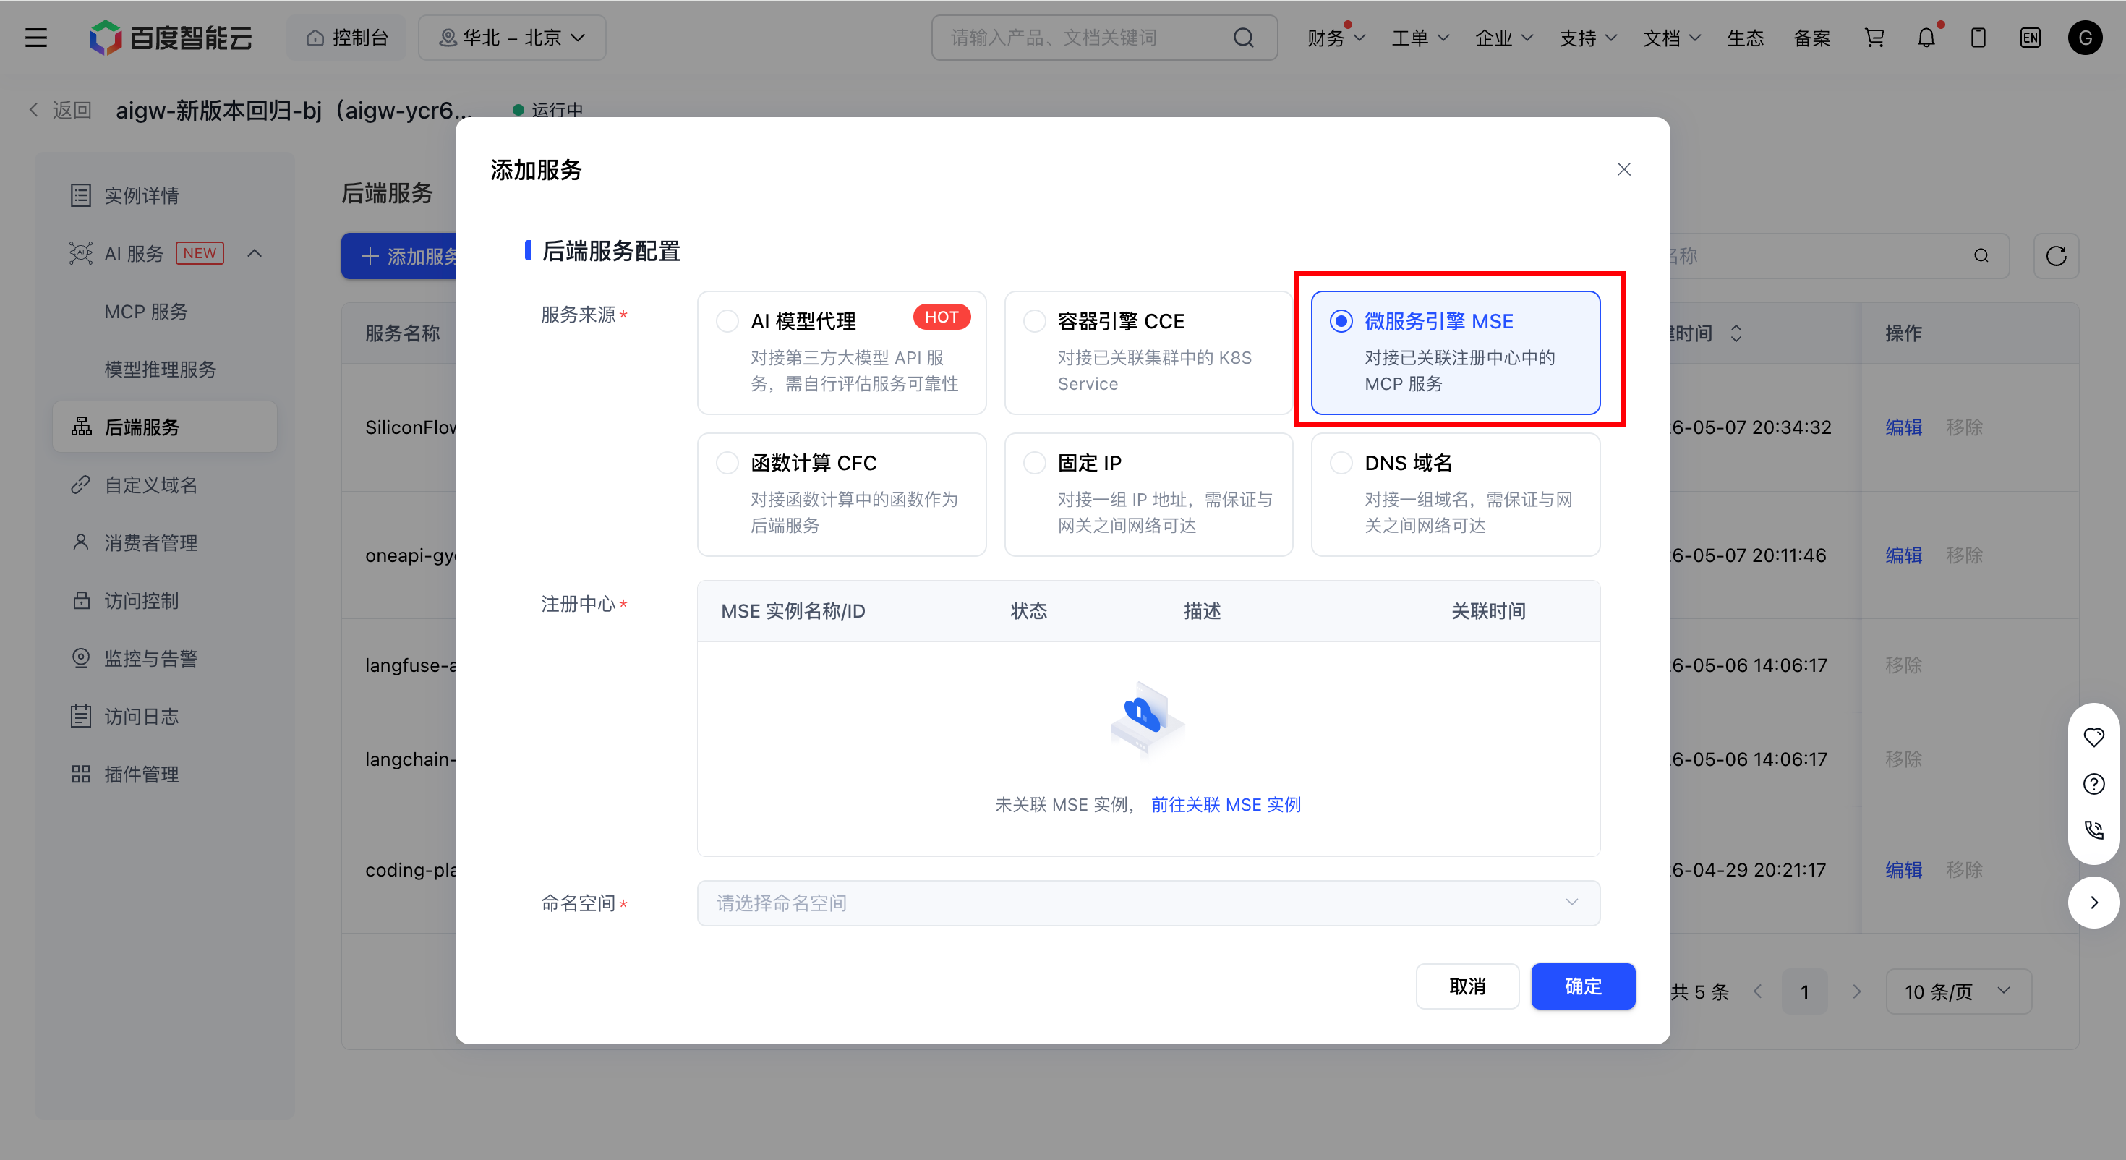The width and height of the screenshot is (2126, 1160).
Task: Collapse the AI 服务 sidebar group
Action: tap(255, 253)
